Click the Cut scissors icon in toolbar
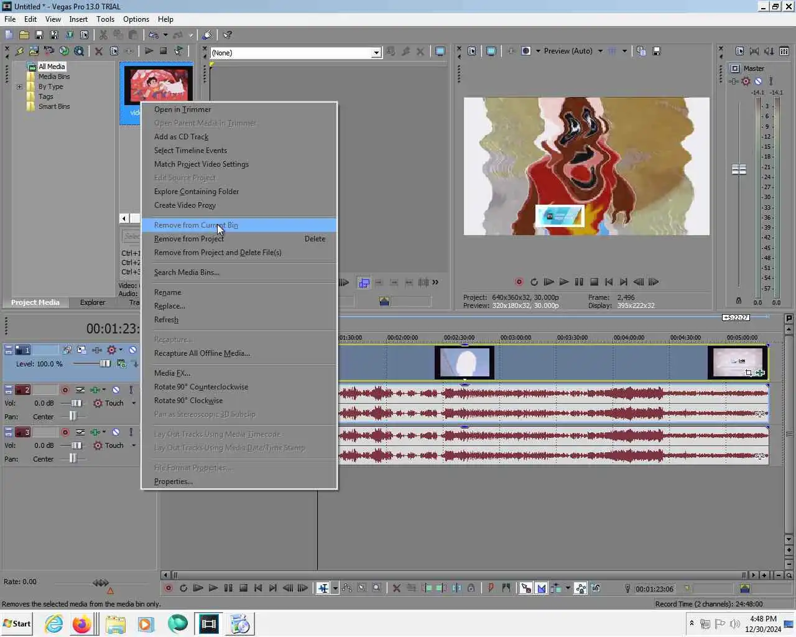This screenshot has width=796, height=637. tap(103, 35)
